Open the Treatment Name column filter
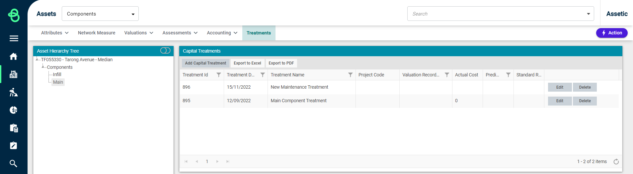633x174 pixels. click(x=350, y=75)
